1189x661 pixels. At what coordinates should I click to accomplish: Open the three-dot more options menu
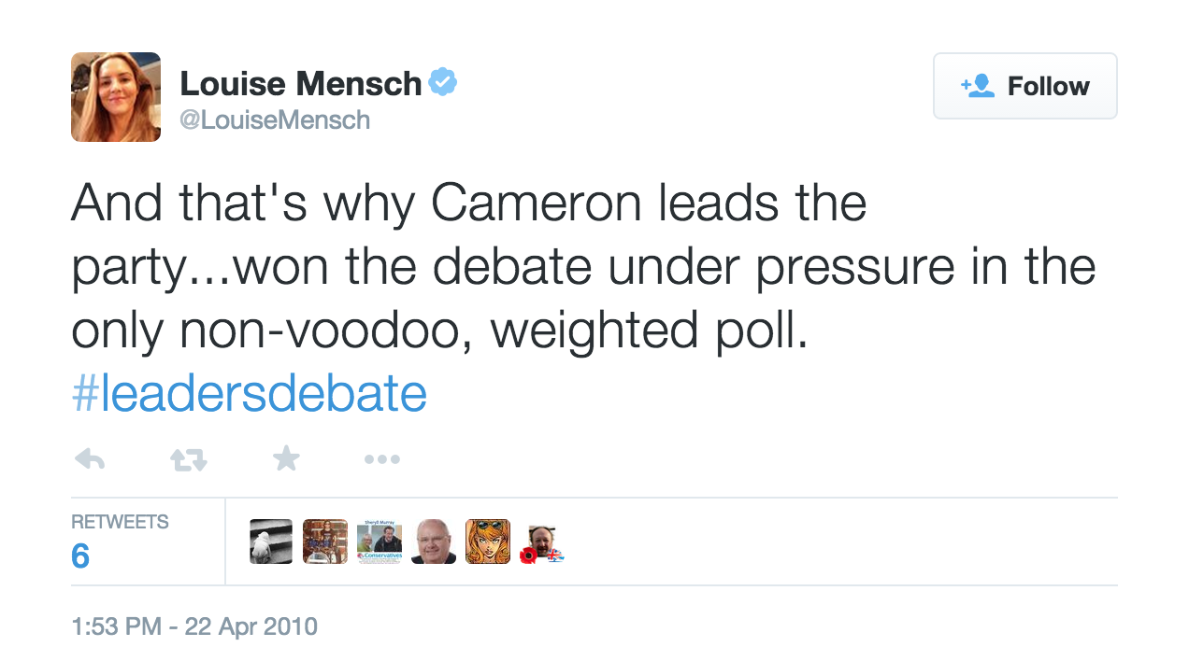point(382,458)
